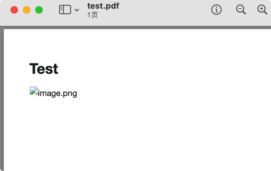
Task: Click the white area right of image.png
Action: coord(173,94)
